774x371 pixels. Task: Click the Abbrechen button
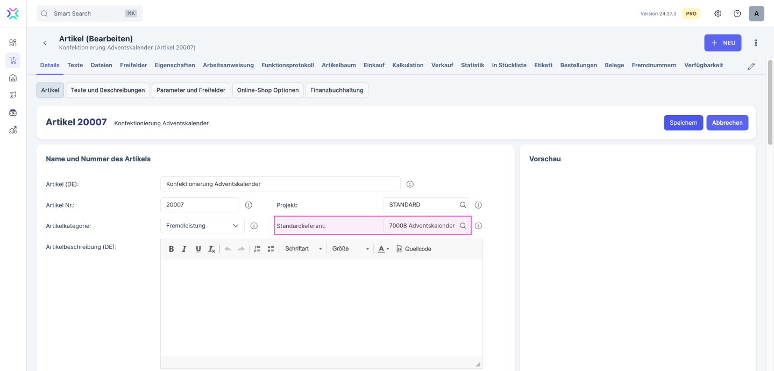click(727, 123)
